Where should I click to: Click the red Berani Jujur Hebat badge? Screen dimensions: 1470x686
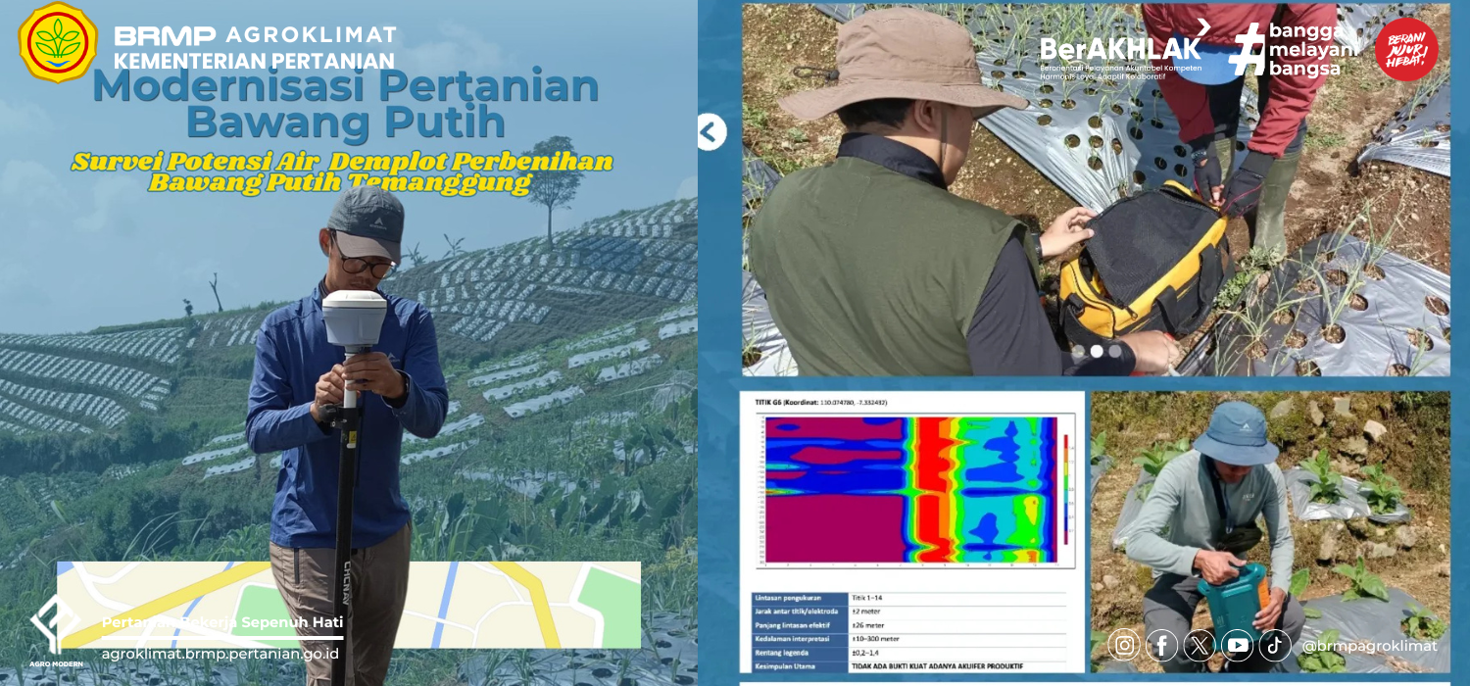(x=1406, y=50)
